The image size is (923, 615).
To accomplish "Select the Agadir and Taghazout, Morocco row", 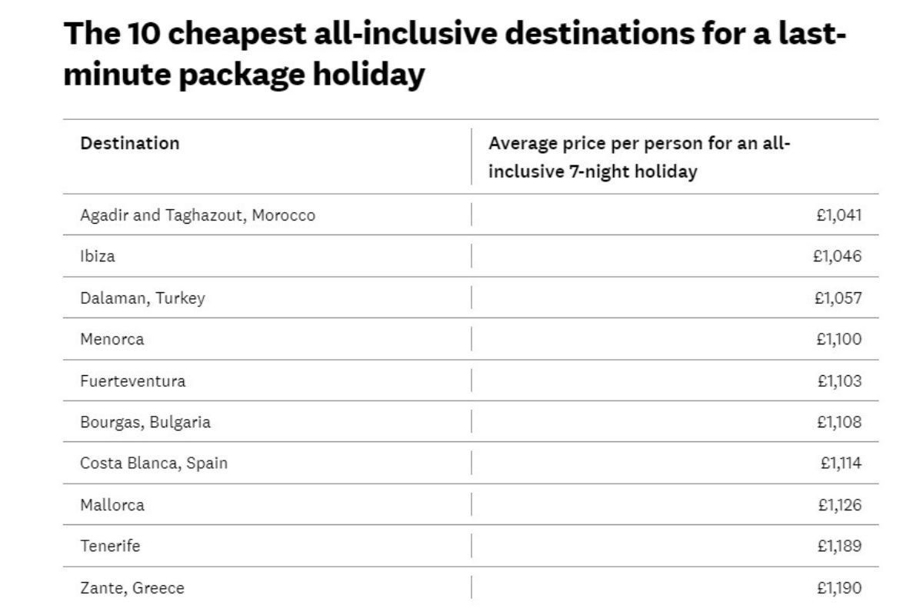I will click(x=198, y=215).
